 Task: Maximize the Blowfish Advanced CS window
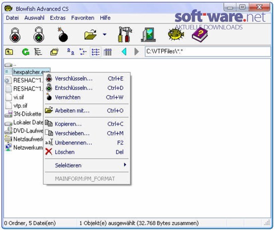[242, 7]
